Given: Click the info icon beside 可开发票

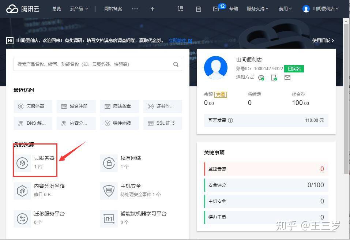Looking at the screenshot, I should pyautogui.click(x=230, y=120).
